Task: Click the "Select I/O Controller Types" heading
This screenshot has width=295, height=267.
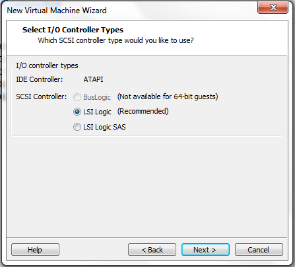Action: tap(73, 30)
